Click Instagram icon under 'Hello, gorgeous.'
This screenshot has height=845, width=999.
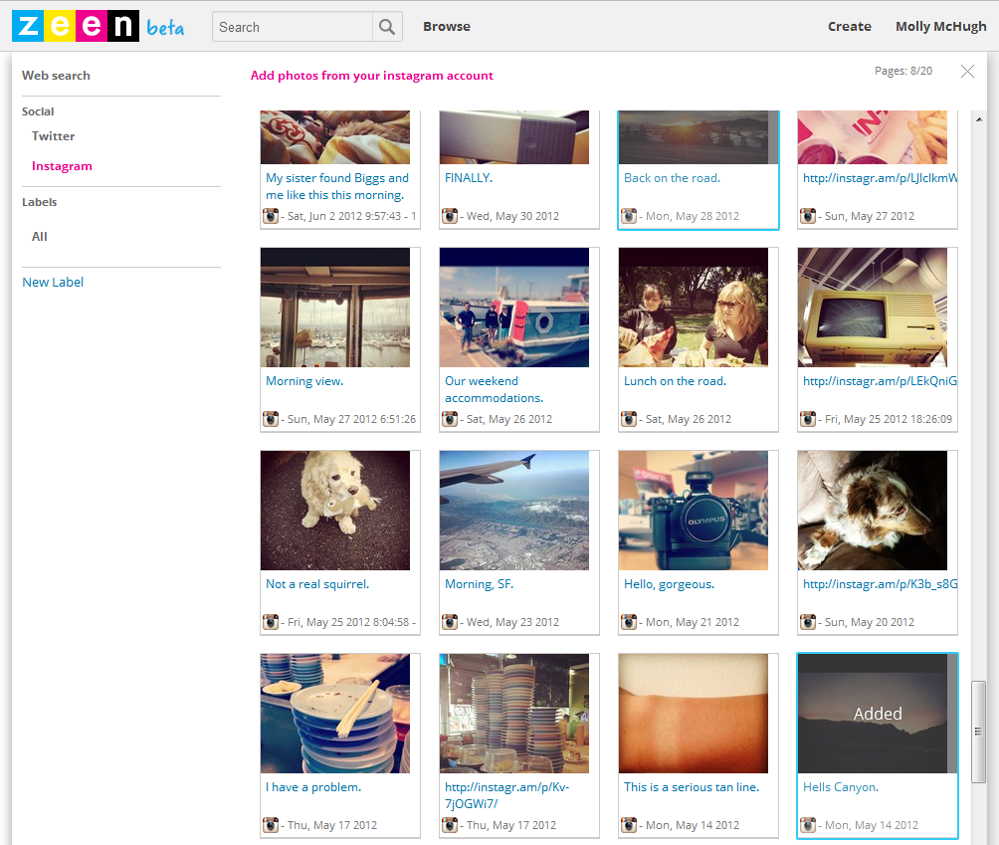pyautogui.click(x=629, y=621)
